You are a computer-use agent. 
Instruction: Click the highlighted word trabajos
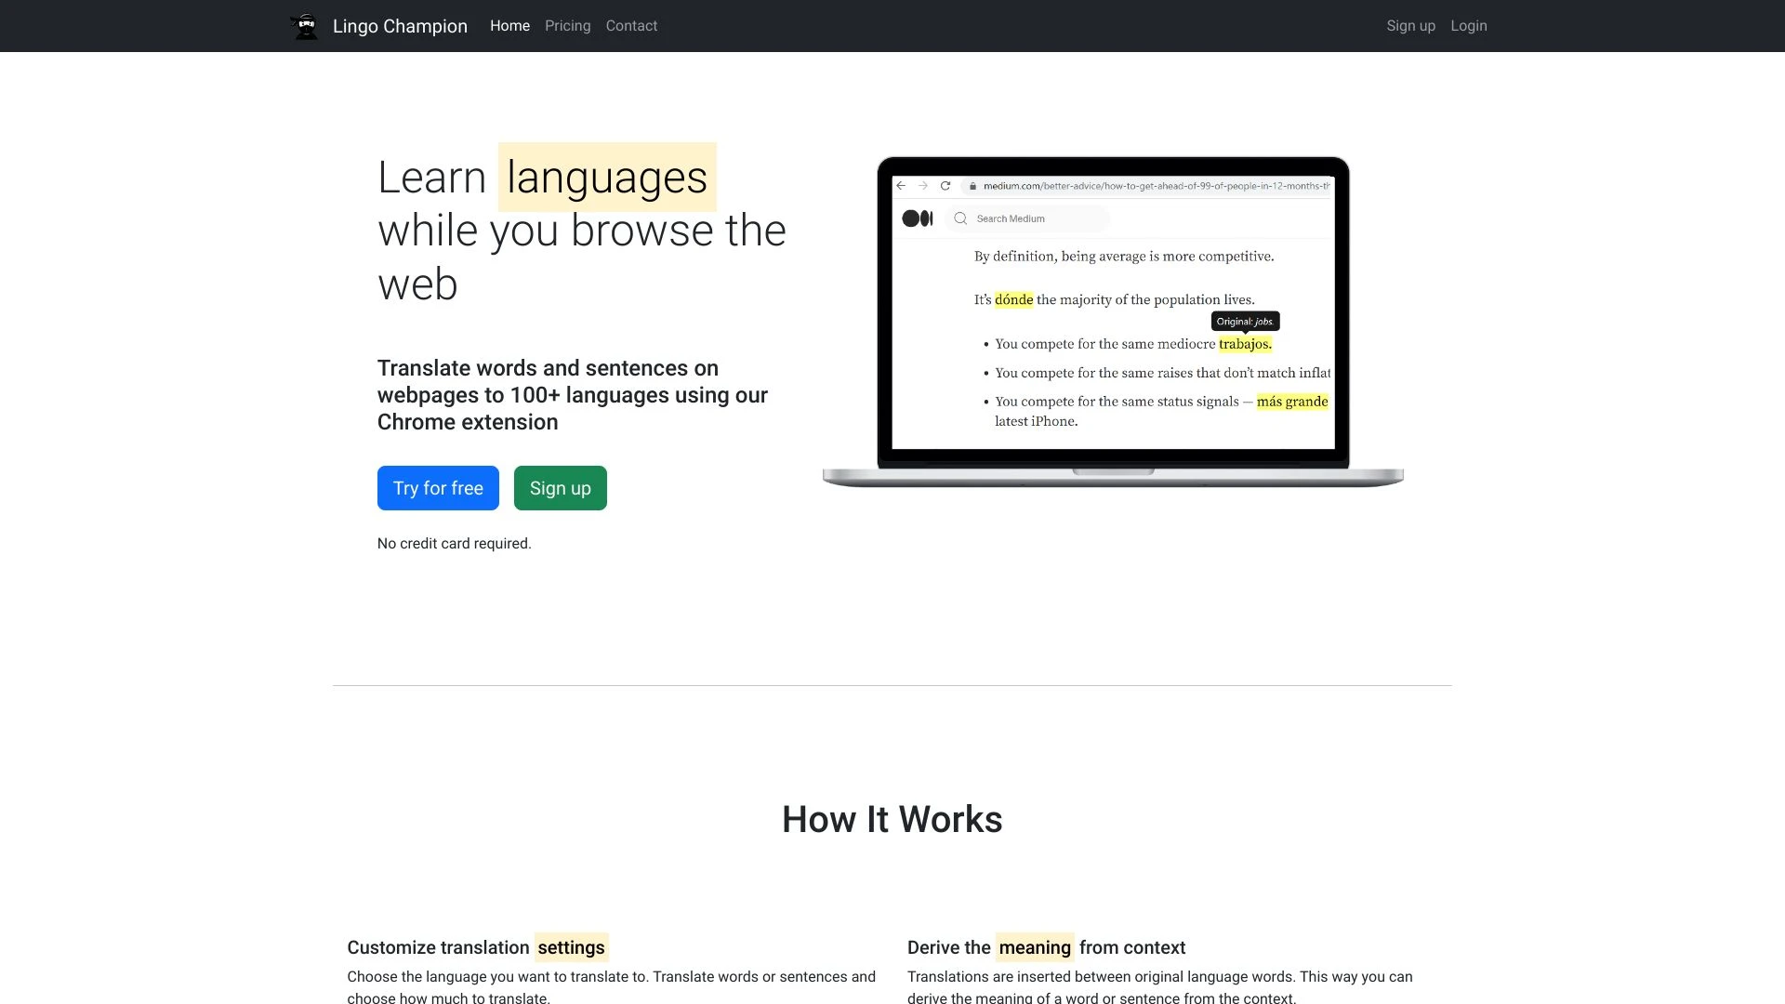point(1245,343)
